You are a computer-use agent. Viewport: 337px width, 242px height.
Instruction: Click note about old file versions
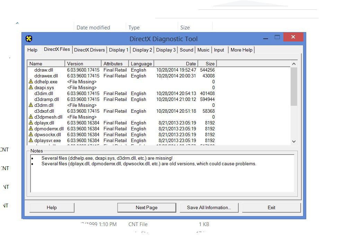click(x=149, y=164)
